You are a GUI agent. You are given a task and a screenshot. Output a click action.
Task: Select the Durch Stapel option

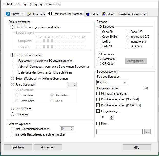click(13, 108)
